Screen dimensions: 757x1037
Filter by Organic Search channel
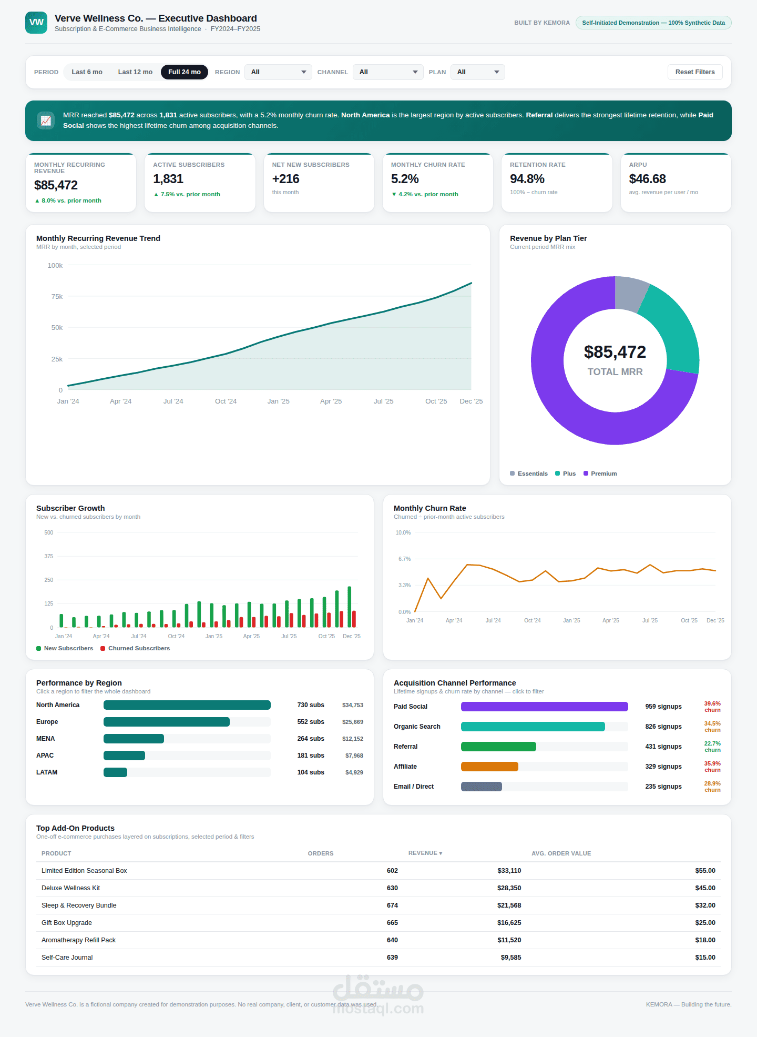click(x=557, y=727)
